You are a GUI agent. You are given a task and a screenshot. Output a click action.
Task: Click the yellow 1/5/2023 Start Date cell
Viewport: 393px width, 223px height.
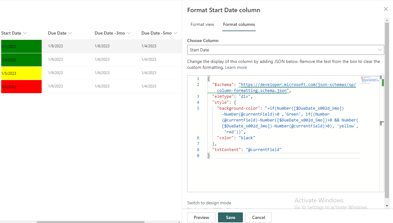21,73
